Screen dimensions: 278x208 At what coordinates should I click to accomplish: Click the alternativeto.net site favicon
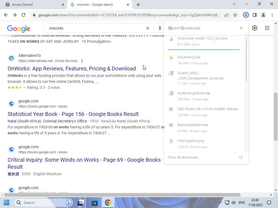11,58
